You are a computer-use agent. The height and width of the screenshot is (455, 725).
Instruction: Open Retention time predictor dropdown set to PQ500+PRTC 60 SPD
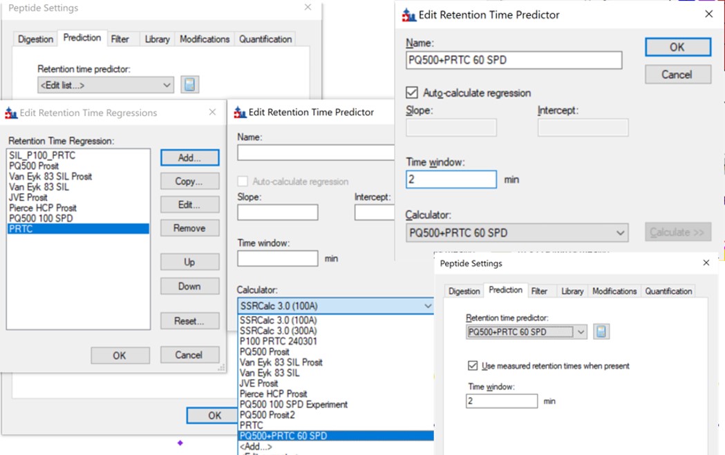(526, 331)
